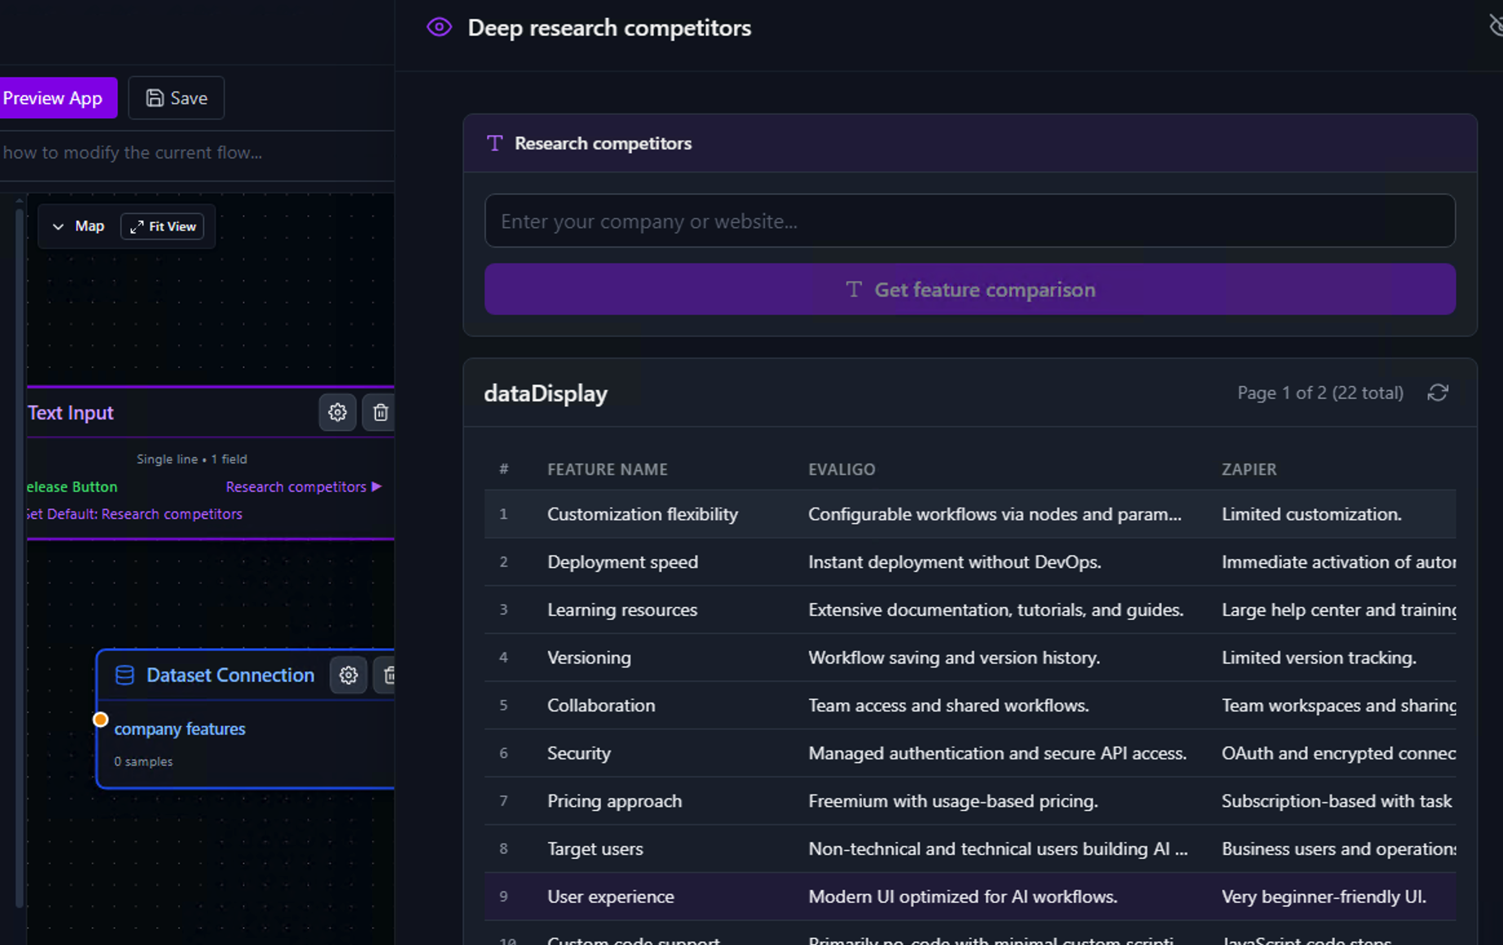
Task: Select the Customization flexibility row
Action: (642, 515)
